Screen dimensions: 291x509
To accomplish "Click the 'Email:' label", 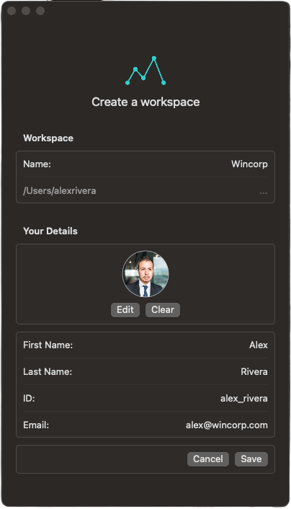I will click(x=36, y=425).
